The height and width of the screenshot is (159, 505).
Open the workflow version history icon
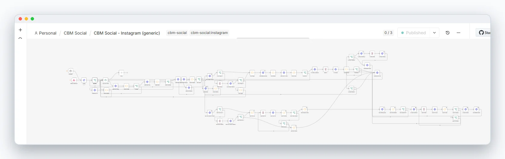[x=448, y=33]
